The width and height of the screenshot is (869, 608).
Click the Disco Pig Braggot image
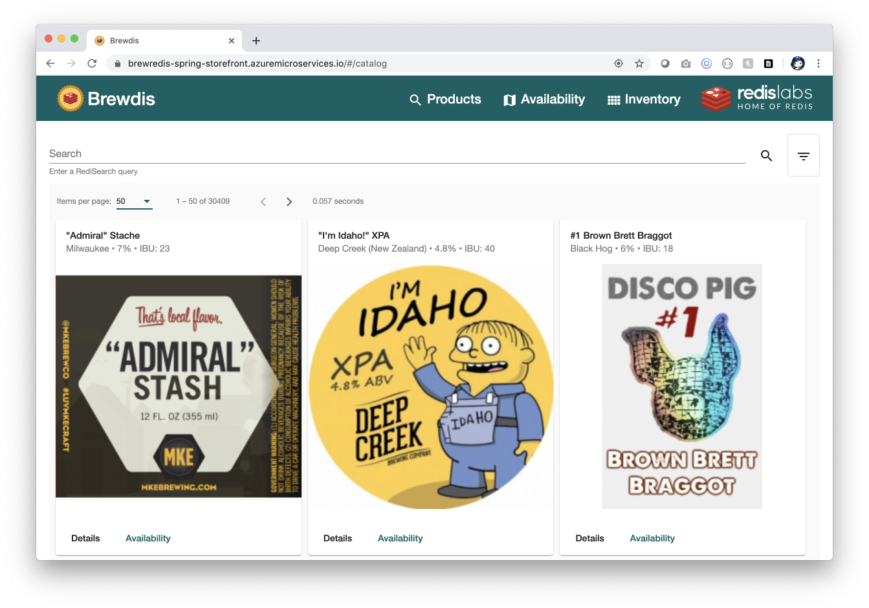click(x=682, y=386)
